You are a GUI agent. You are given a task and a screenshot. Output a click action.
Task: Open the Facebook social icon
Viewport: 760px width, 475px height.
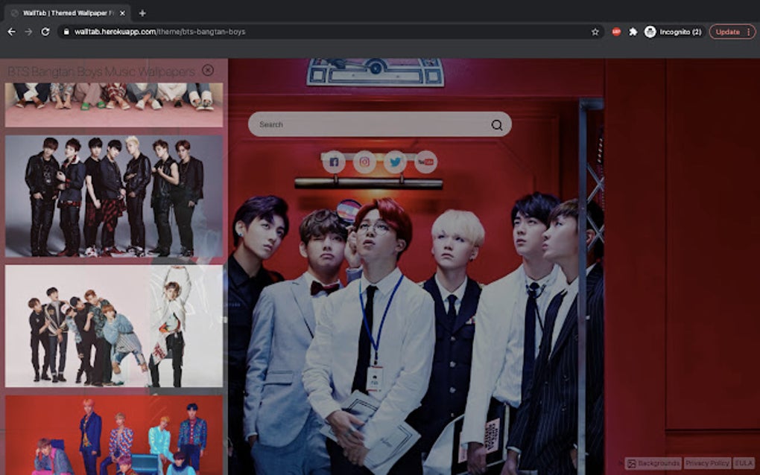[x=335, y=162]
